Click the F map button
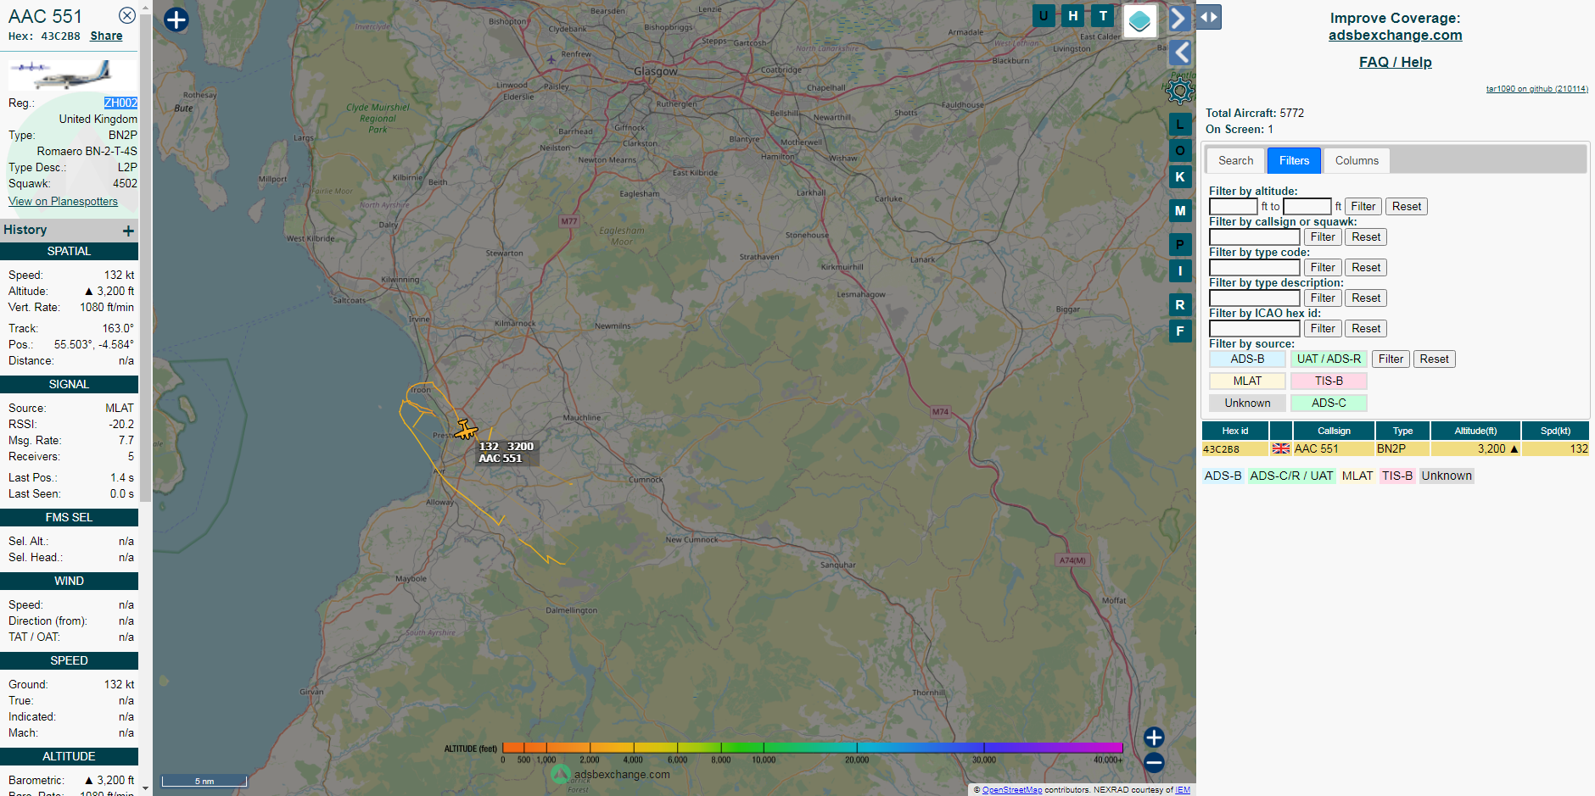This screenshot has height=796, width=1595. tap(1180, 331)
